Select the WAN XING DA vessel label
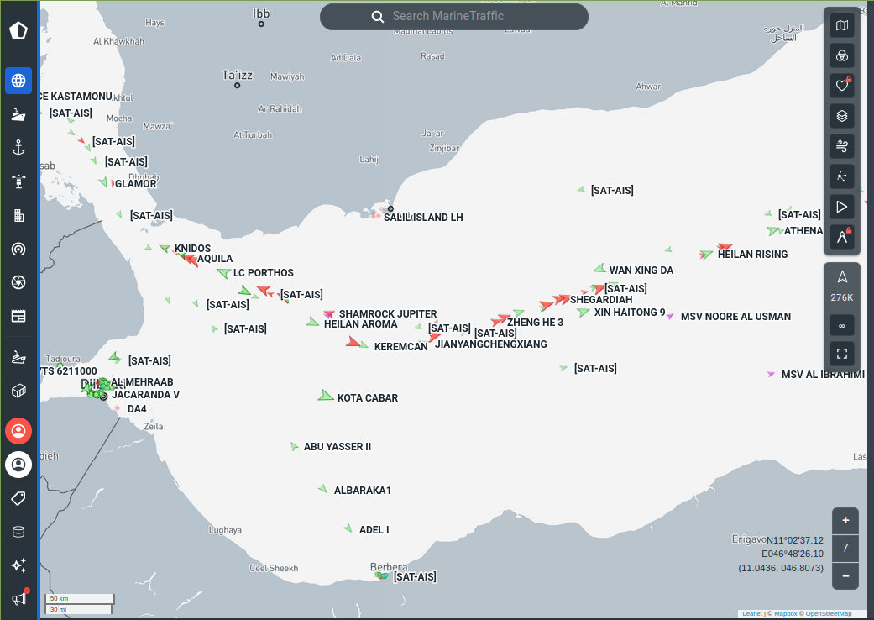874x620 pixels. click(641, 271)
